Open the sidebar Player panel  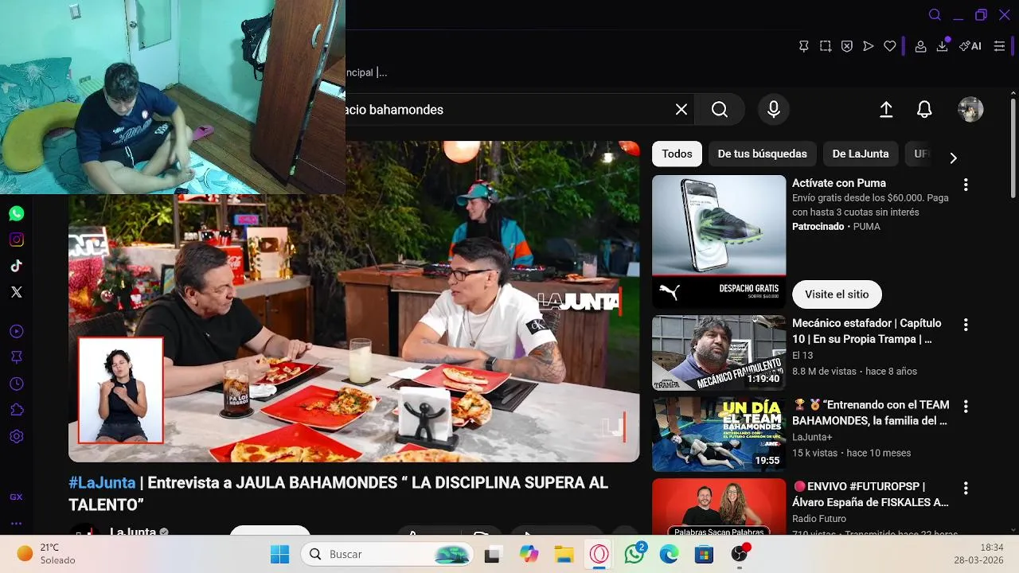pyautogui.click(x=17, y=331)
